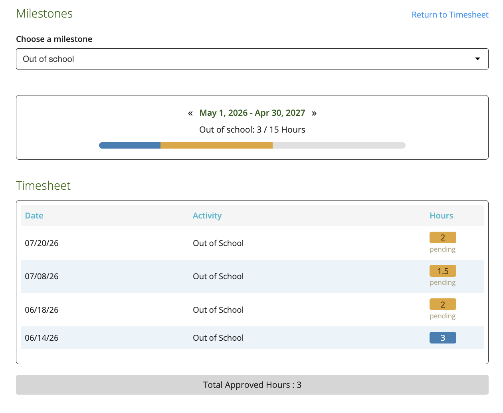The image size is (503, 413).
Task: Go to previous date range
Action: 190,113
